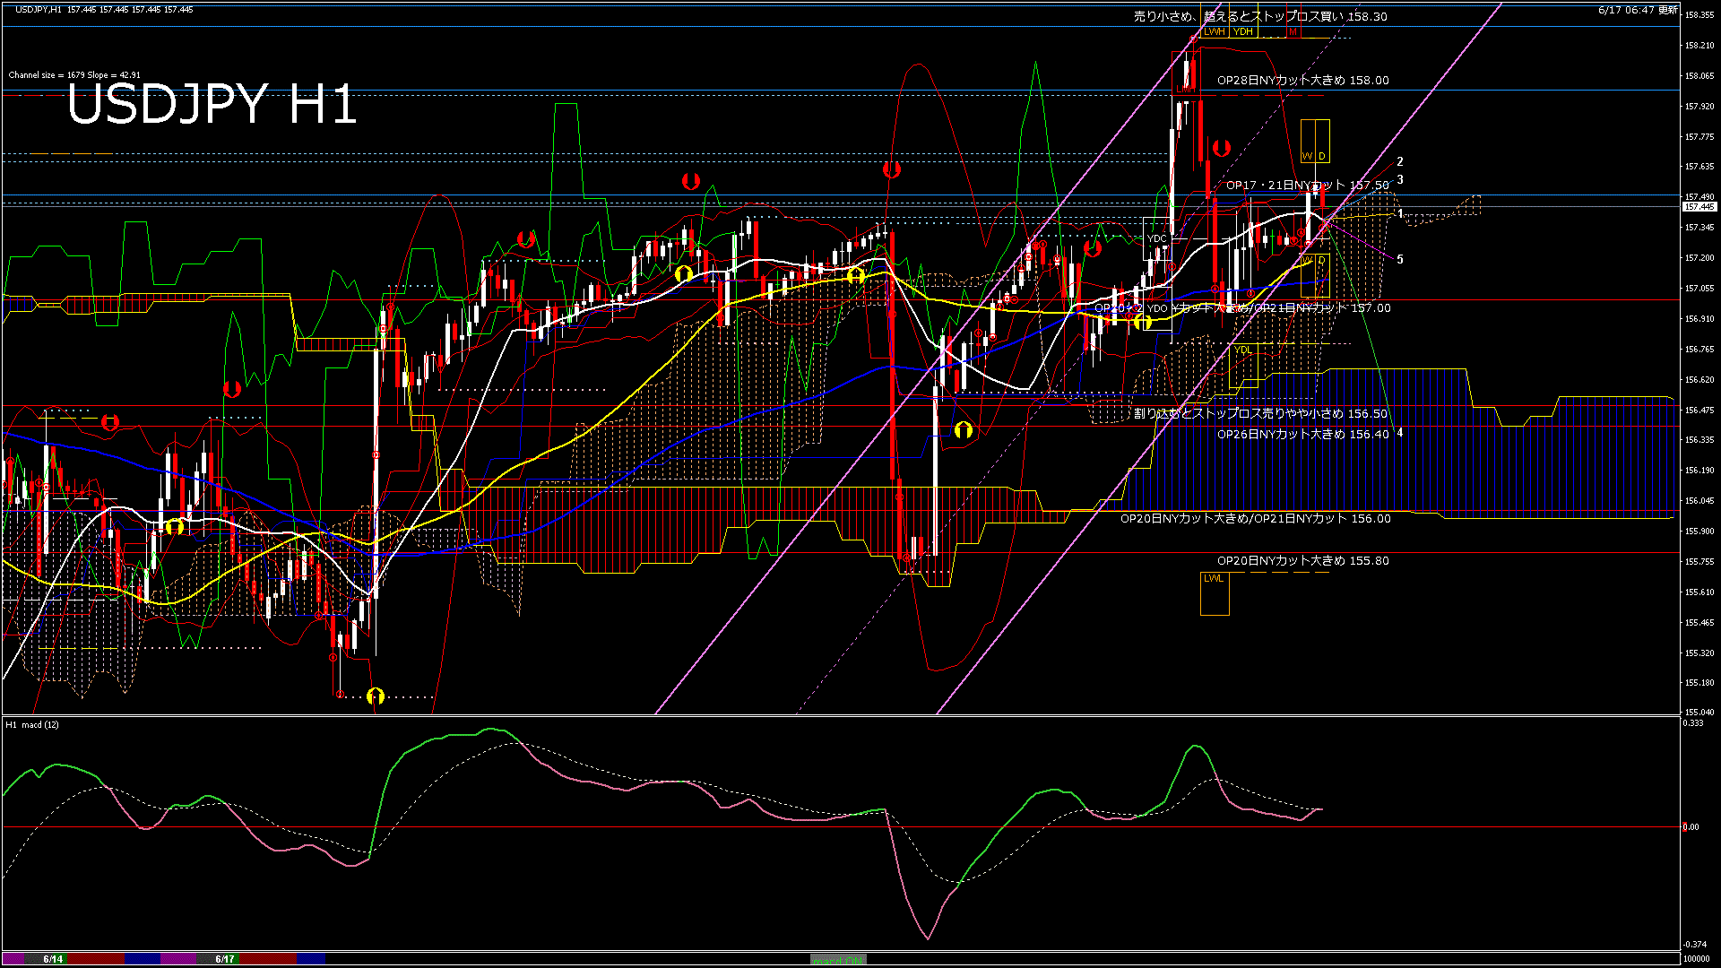Click the OP20日NYカット大きめ 155.80 label
Screen dimensions: 1721x968
(x=1302, y=560)
